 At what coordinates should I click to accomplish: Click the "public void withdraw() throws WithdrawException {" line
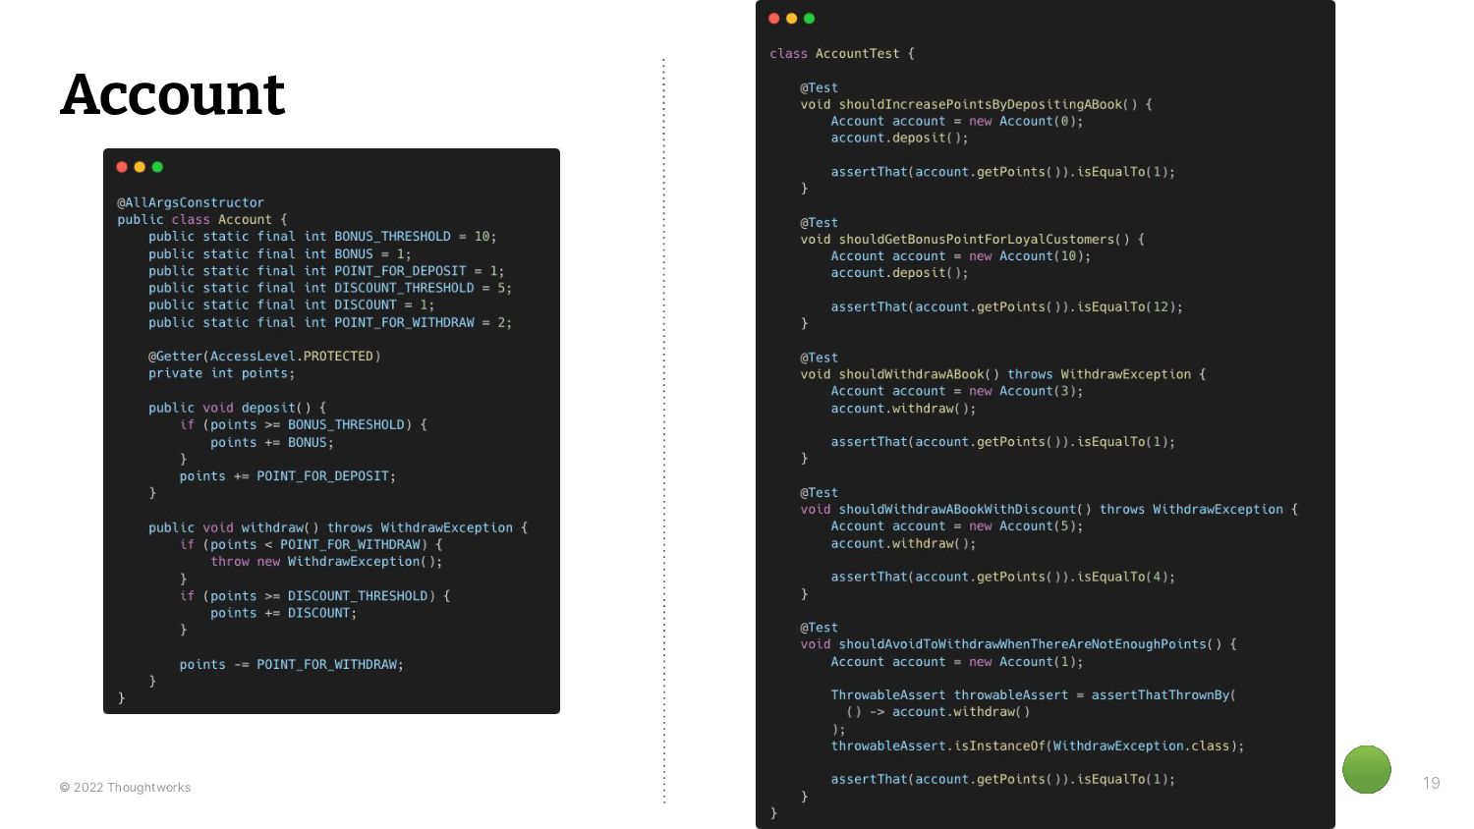338,527
